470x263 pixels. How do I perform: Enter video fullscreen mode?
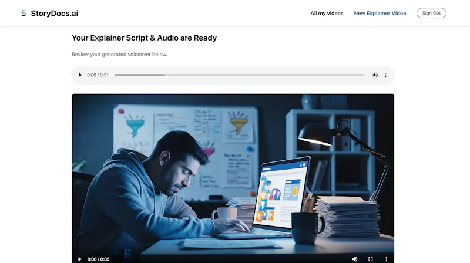[371, 259]
